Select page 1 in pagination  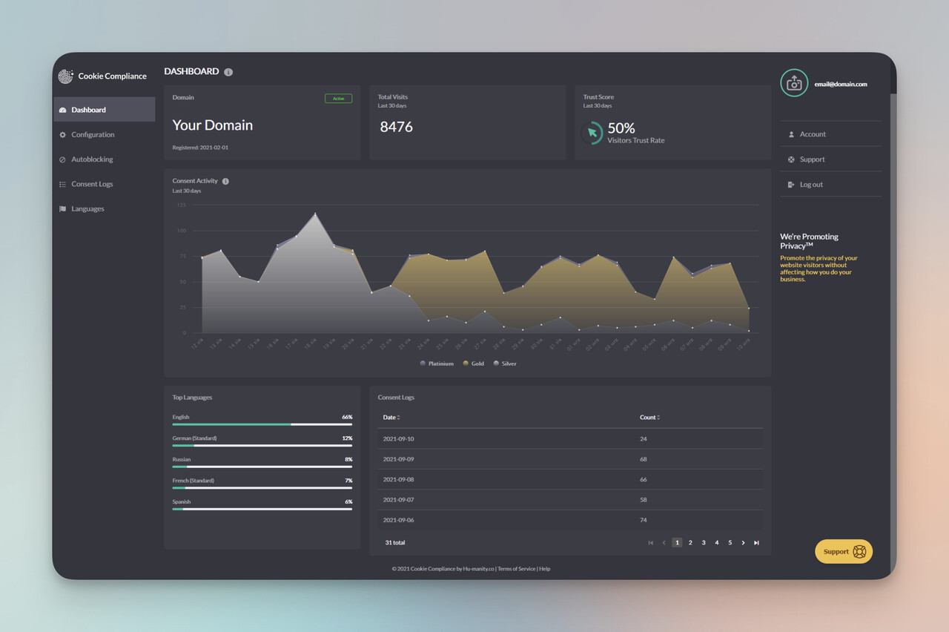pyautogui.click(x=677, y=543)
